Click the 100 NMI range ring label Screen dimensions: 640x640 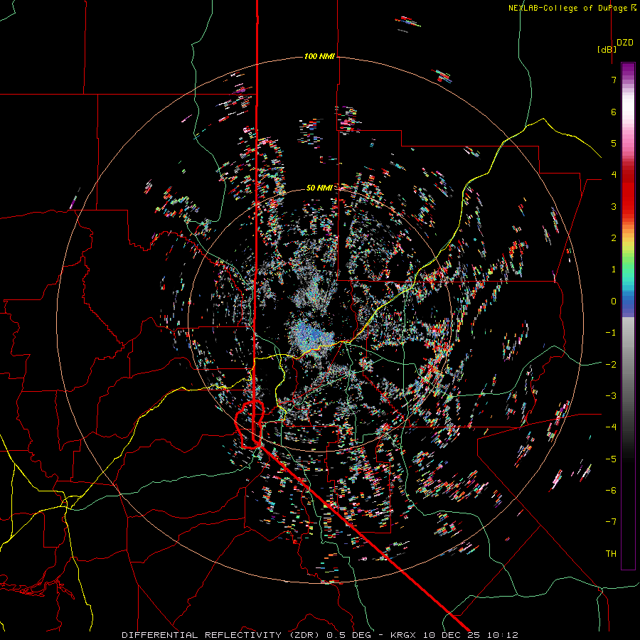[319, 56]
